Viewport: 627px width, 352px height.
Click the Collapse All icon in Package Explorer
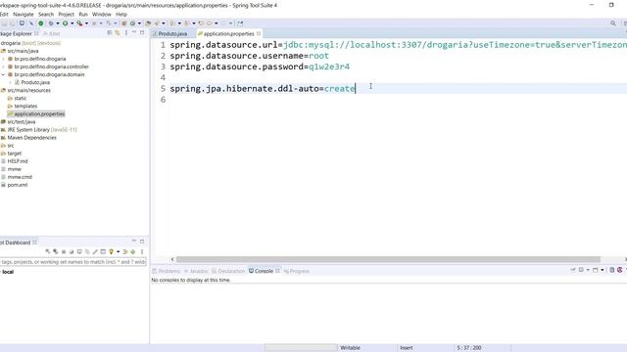[x=110, y=33]
